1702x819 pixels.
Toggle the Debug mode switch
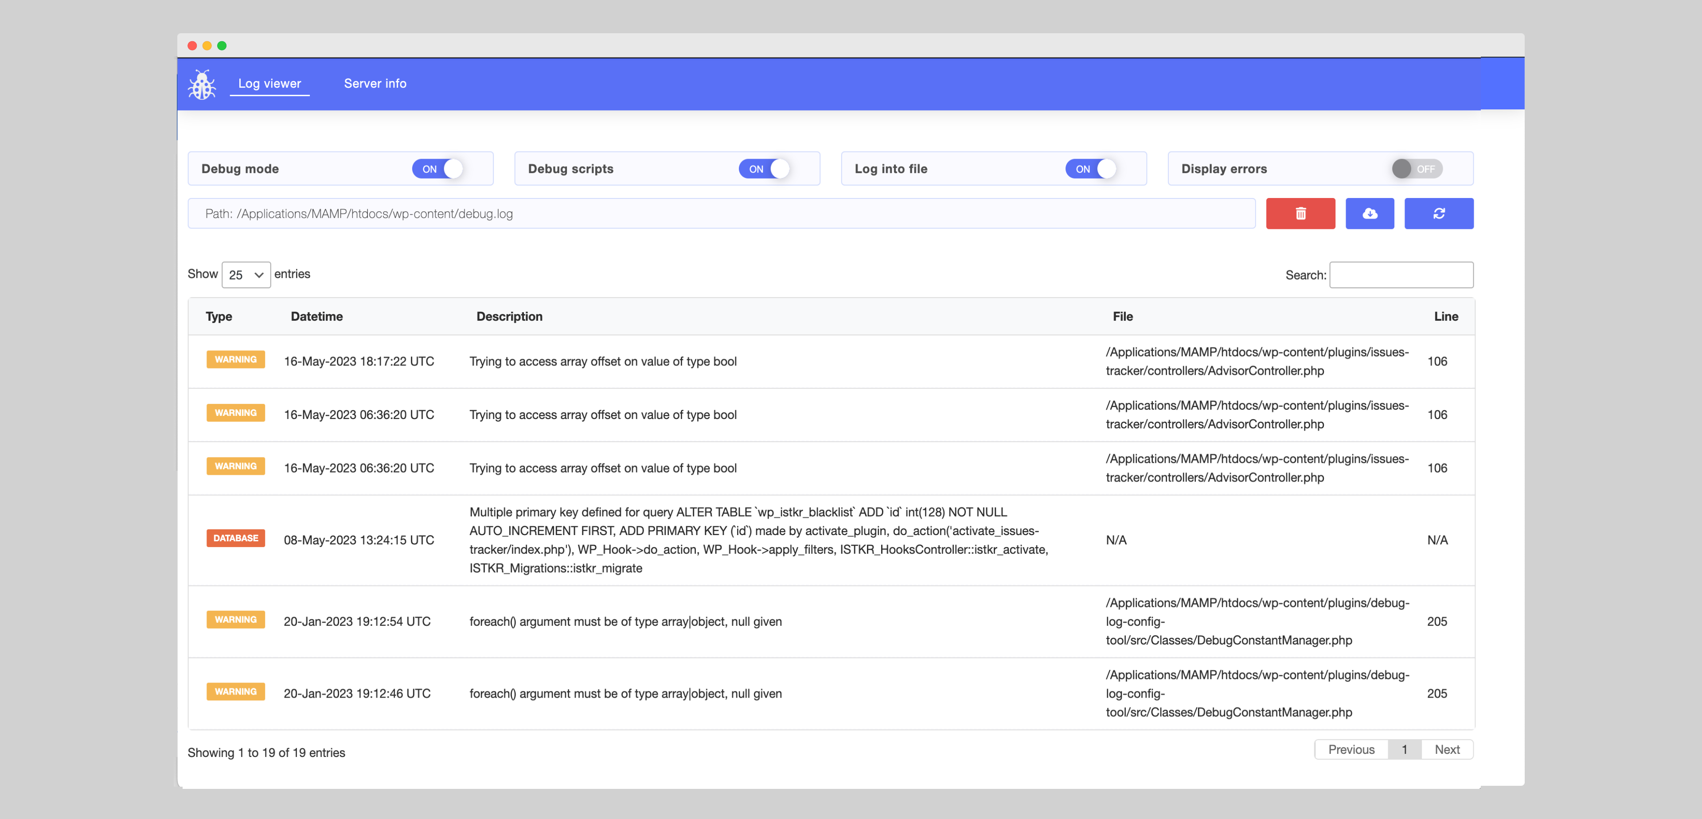pyautogui.click(x=437, y=169)
